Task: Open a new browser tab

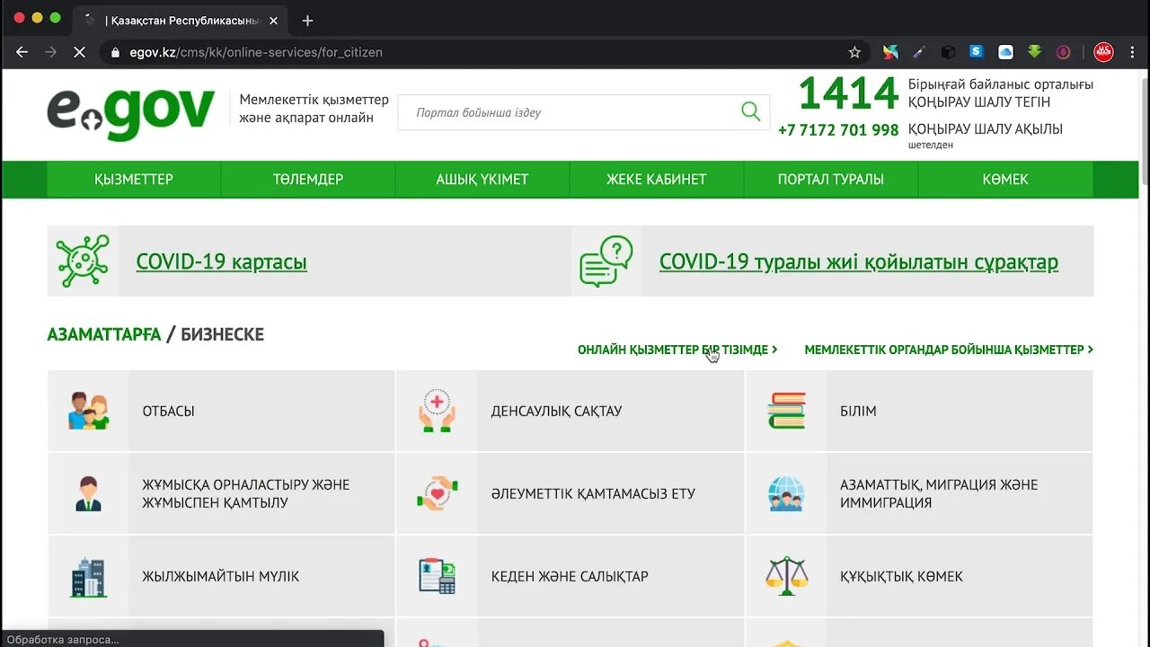Action: [307, 21]
